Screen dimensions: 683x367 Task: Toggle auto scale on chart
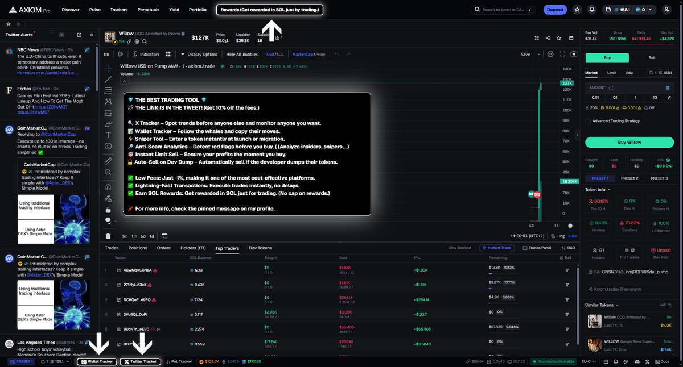[572, 236]
